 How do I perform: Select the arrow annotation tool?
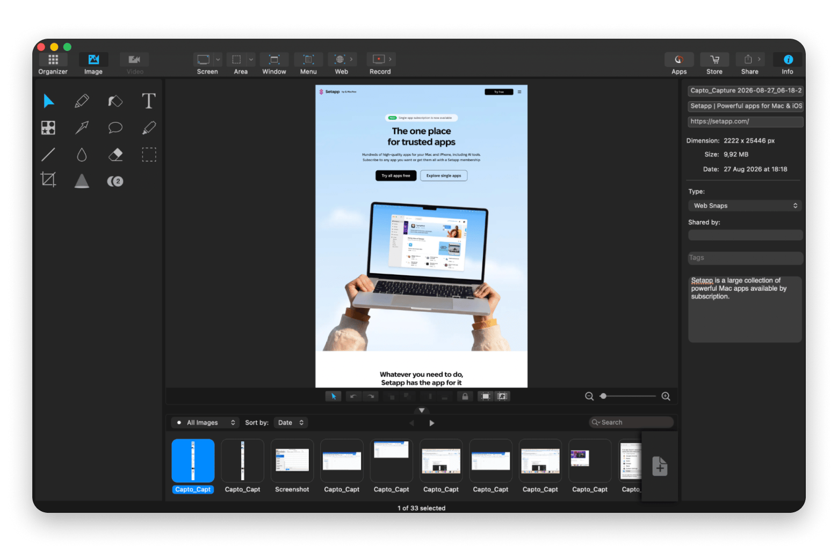82,127
